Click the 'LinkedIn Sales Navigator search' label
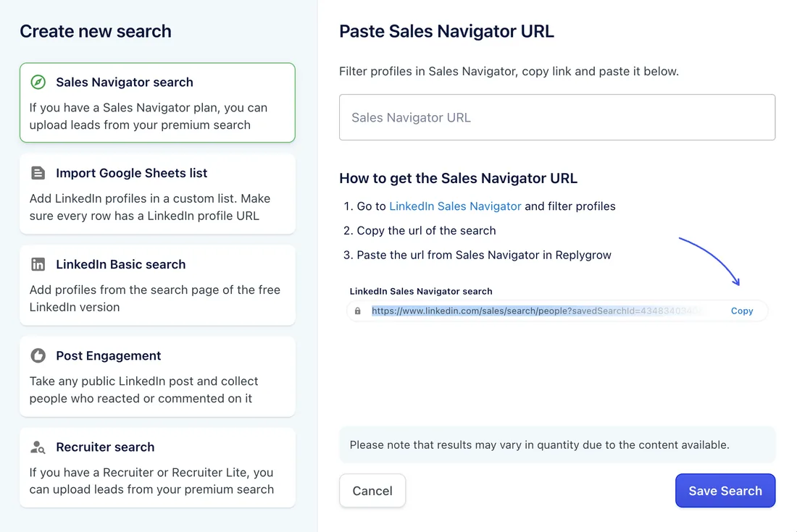This screenshot has width=797, height=532. tap(421, 292)
